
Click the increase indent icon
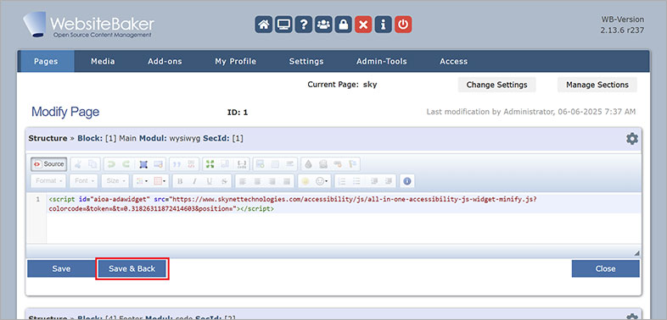389,181
